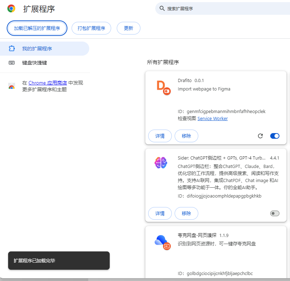Remove the Drafito extension

pos(186,136)
